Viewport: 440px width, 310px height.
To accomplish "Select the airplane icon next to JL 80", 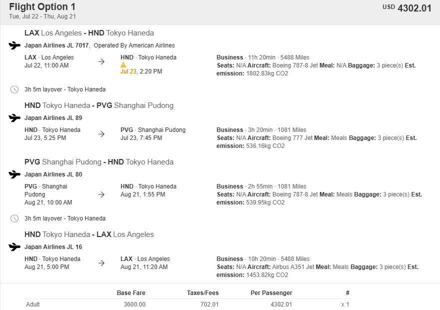I will click(x=14, y=174).
